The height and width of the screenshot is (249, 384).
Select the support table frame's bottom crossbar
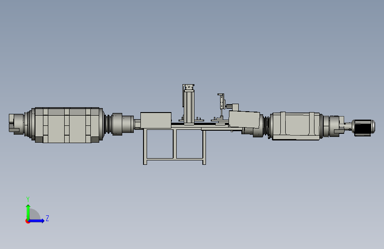click(x=175, y=160)
